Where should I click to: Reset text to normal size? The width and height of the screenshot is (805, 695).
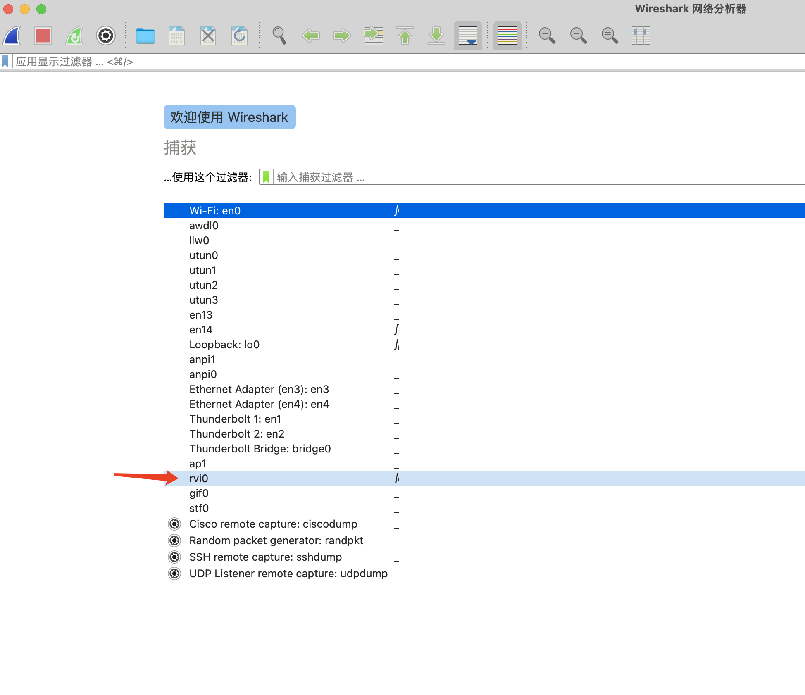610,36
